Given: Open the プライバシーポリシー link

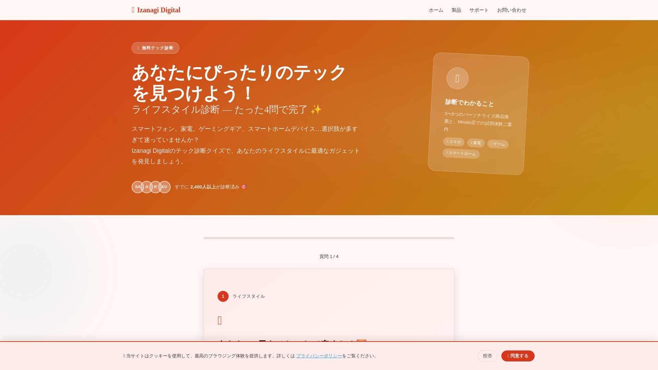Looking at the screenshot, I should click(319, 356).
